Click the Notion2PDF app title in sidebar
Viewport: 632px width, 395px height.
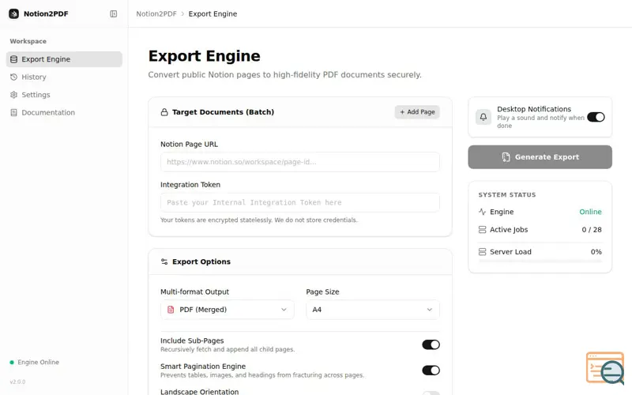point(46,13)
